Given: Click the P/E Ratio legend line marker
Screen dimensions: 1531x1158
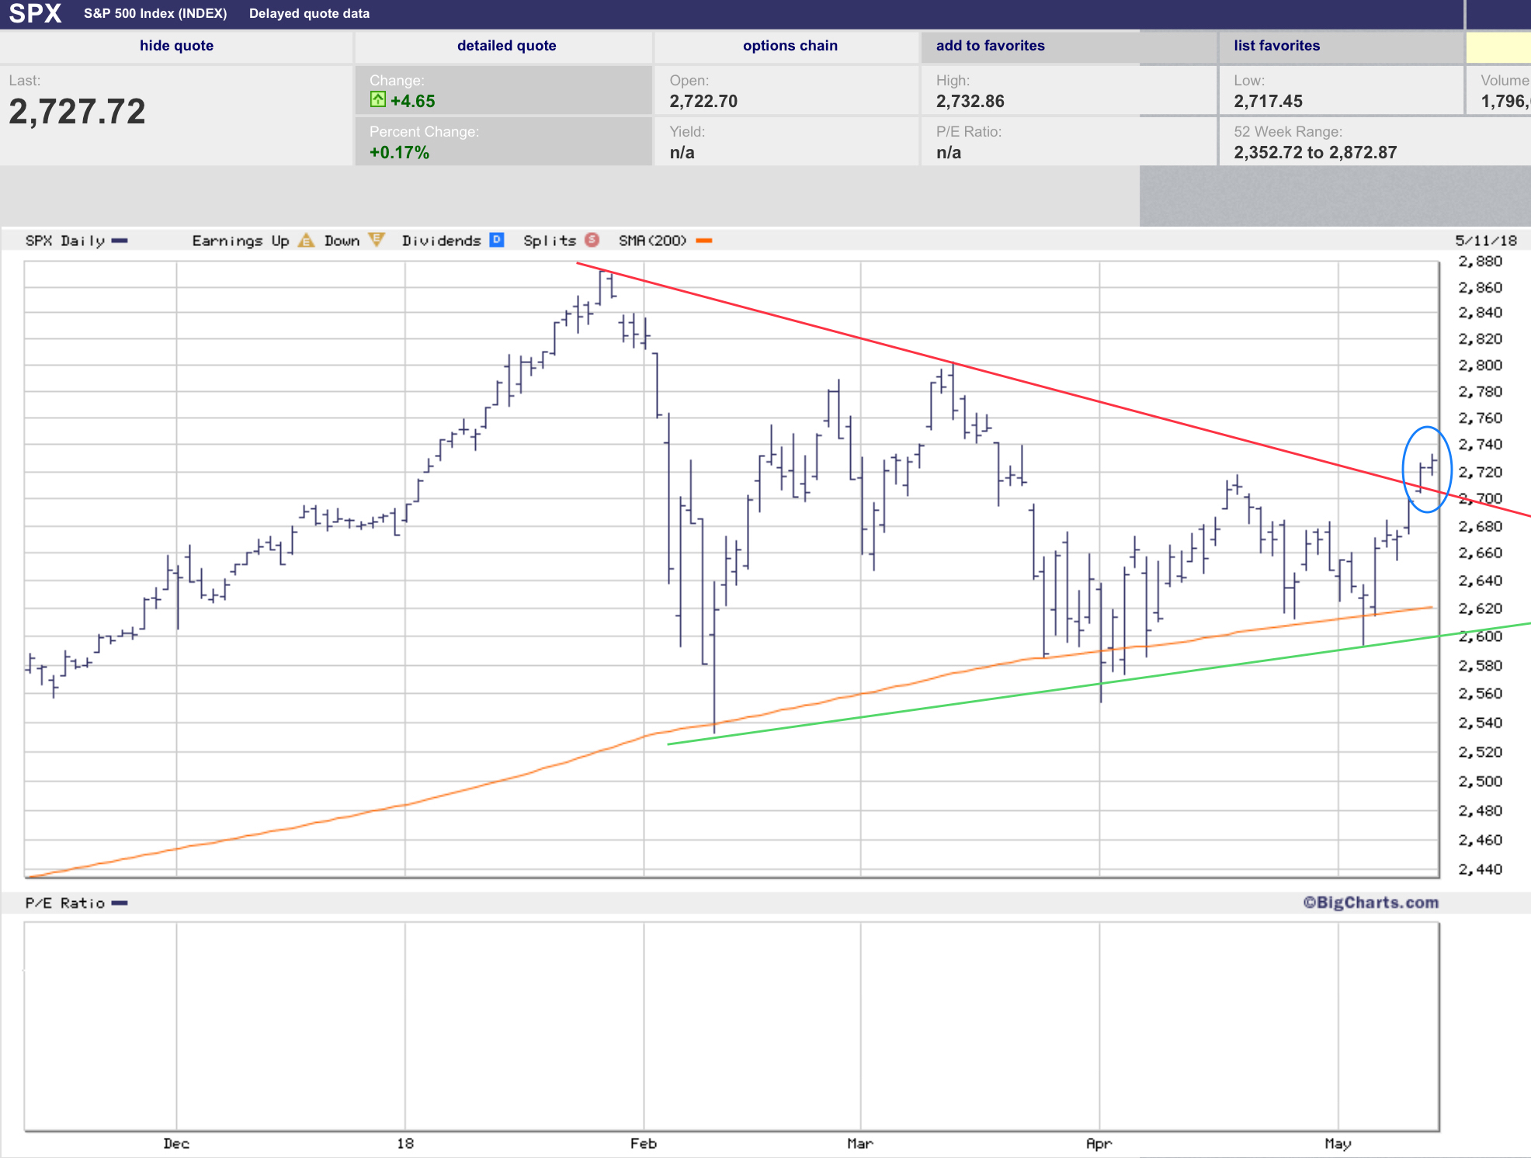Looking at the screenshot, I should pyautogui.click(x=120, y=903).
